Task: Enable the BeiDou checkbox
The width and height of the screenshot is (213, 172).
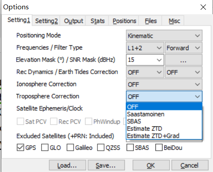Action: coord(159,148)
